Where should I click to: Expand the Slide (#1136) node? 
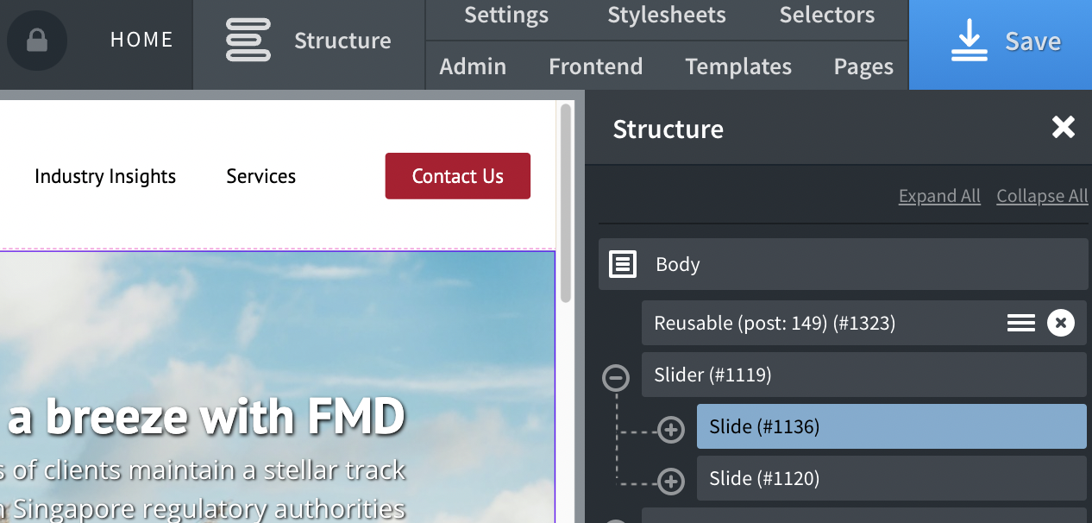click(x=671, y=429)
